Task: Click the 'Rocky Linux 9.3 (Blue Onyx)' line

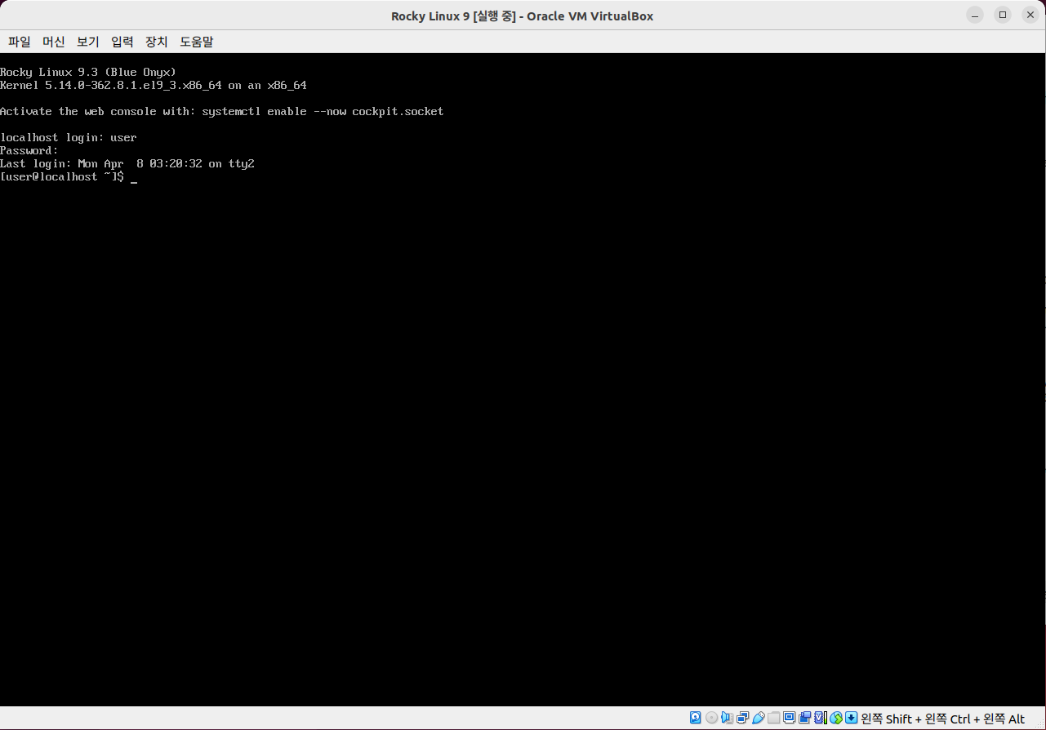Action: (x=88, y=72)
